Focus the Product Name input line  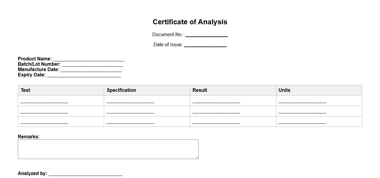(89, 59)
